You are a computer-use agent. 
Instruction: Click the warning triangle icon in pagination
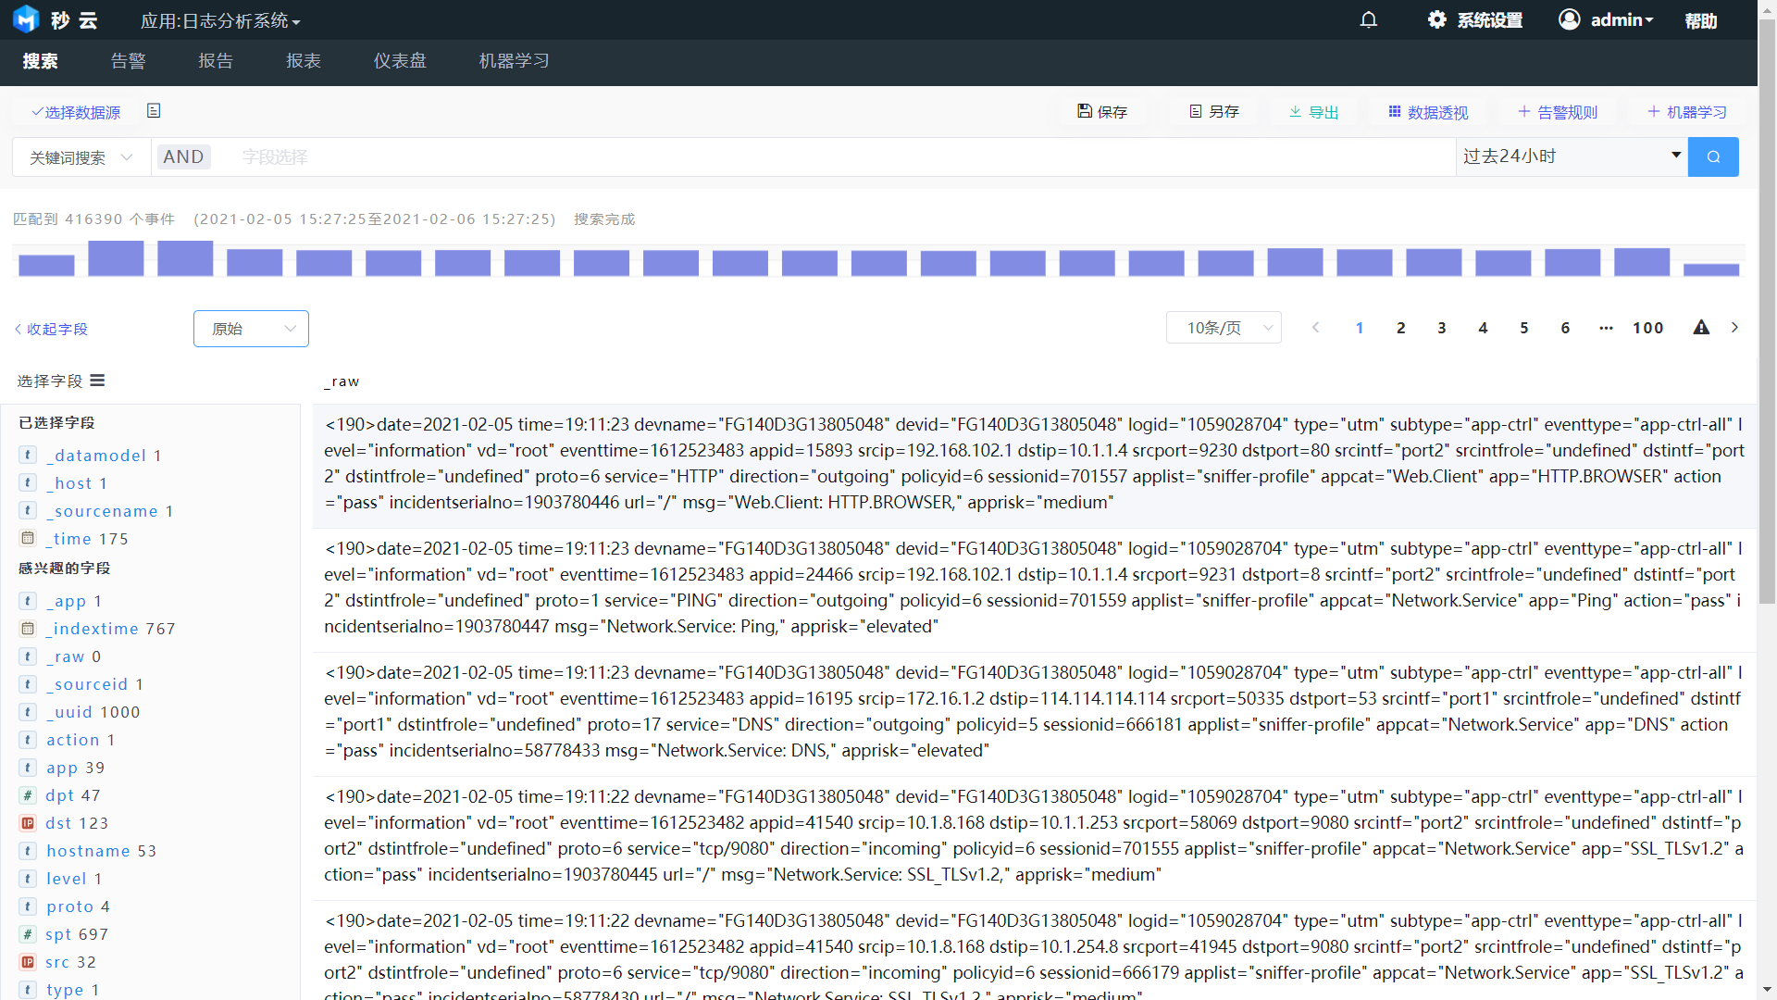[x=1701, y=328]
